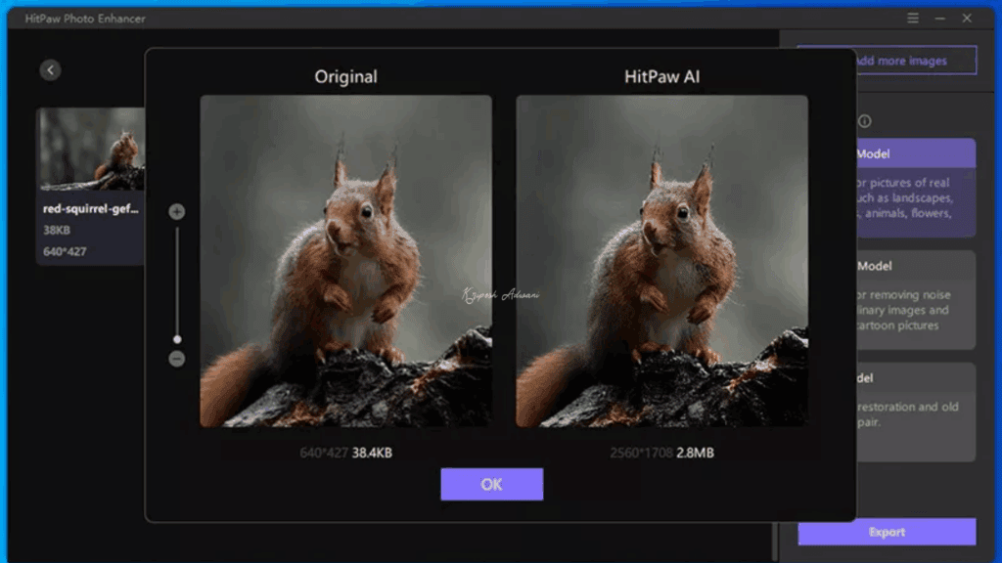Export the enhanced squirrel photo
Screen dimensions: 1002x563
tap(886, 533)
